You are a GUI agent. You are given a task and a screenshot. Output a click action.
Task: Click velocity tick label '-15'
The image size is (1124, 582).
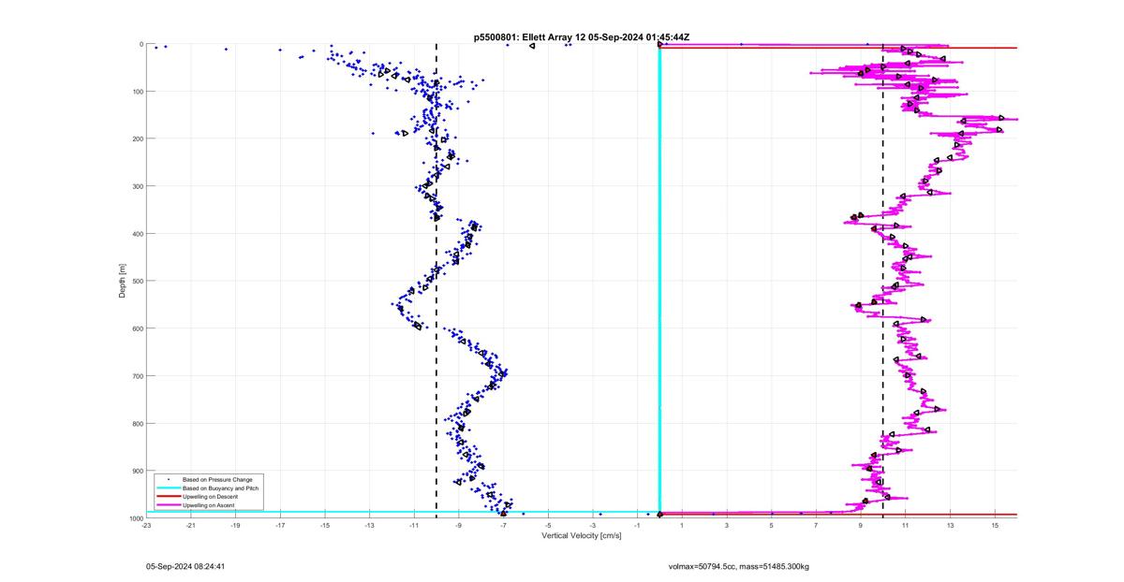pyautogui.click(x=325, y=526)
